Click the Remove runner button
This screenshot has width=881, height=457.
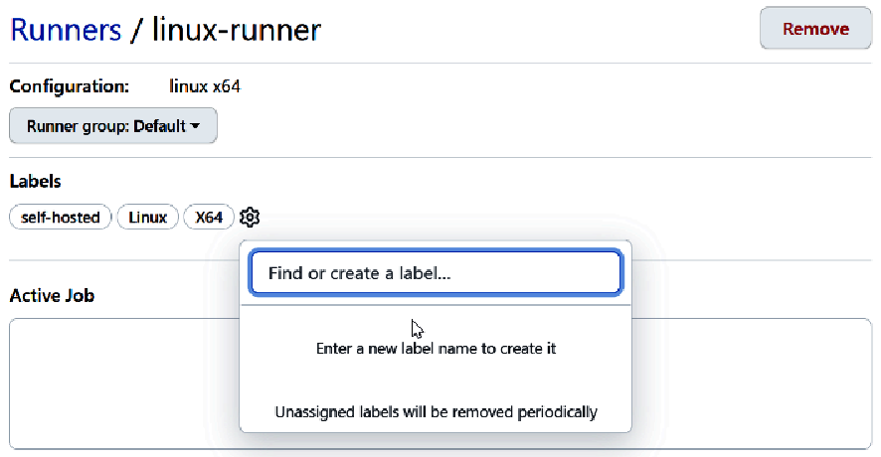tap(815, 28)
